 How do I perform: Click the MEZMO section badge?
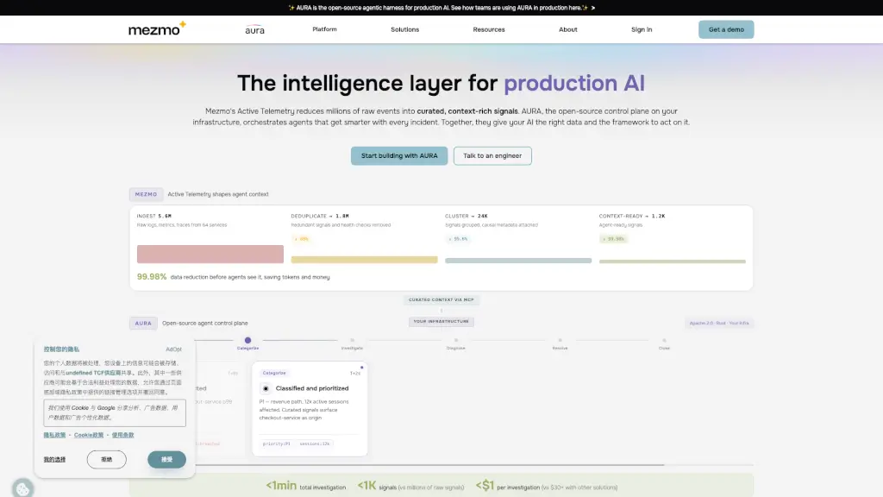click(x=146, y=194)
